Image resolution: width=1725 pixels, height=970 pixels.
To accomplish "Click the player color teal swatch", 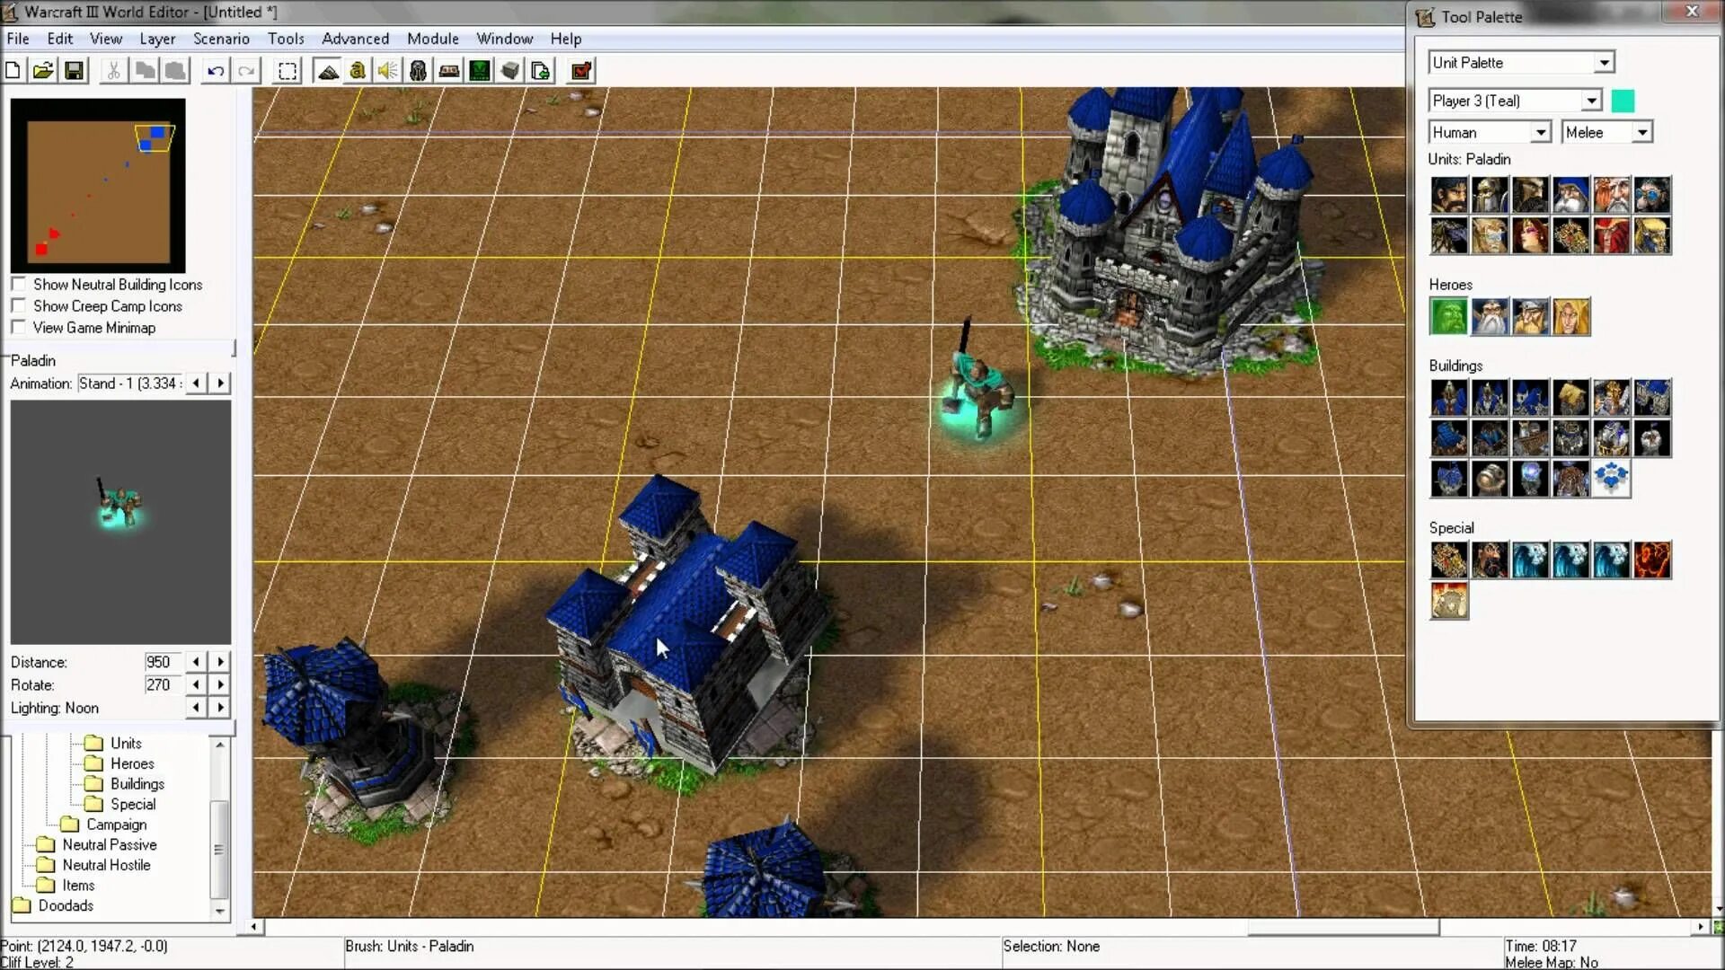I will click(x=1623, y=101).
